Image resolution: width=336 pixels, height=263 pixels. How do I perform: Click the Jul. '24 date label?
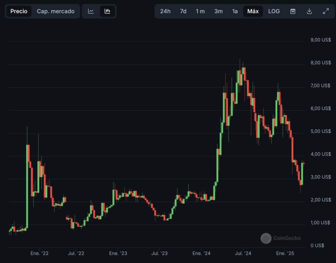243,254
